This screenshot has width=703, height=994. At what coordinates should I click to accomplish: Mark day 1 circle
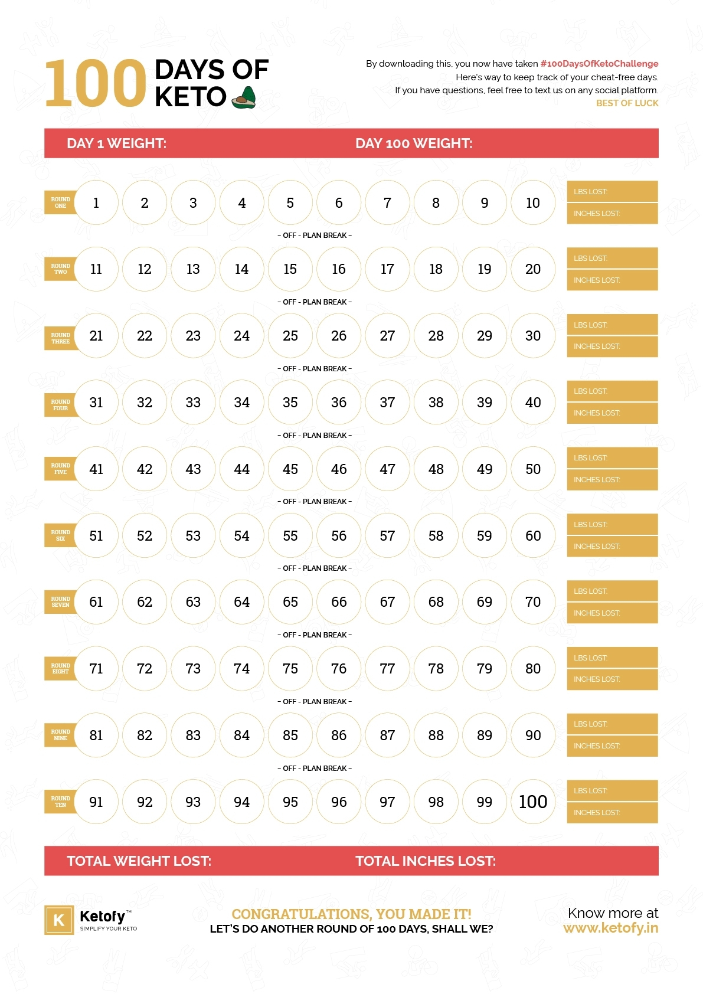click(96, 202)
